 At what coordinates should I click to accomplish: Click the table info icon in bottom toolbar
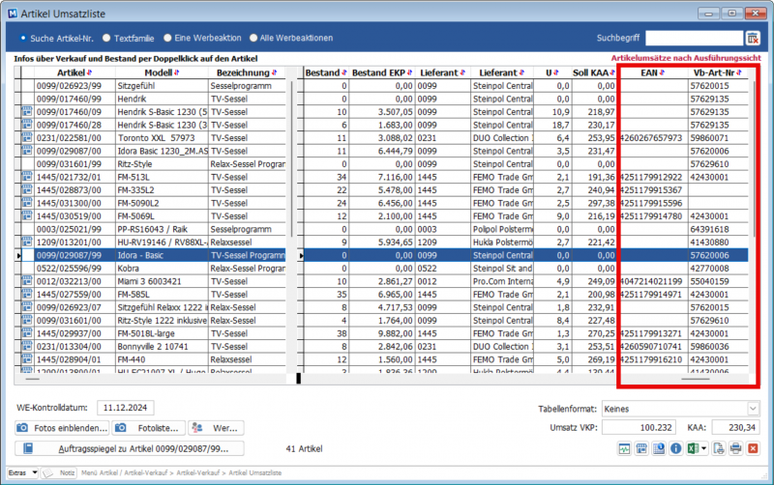point(659,448)
